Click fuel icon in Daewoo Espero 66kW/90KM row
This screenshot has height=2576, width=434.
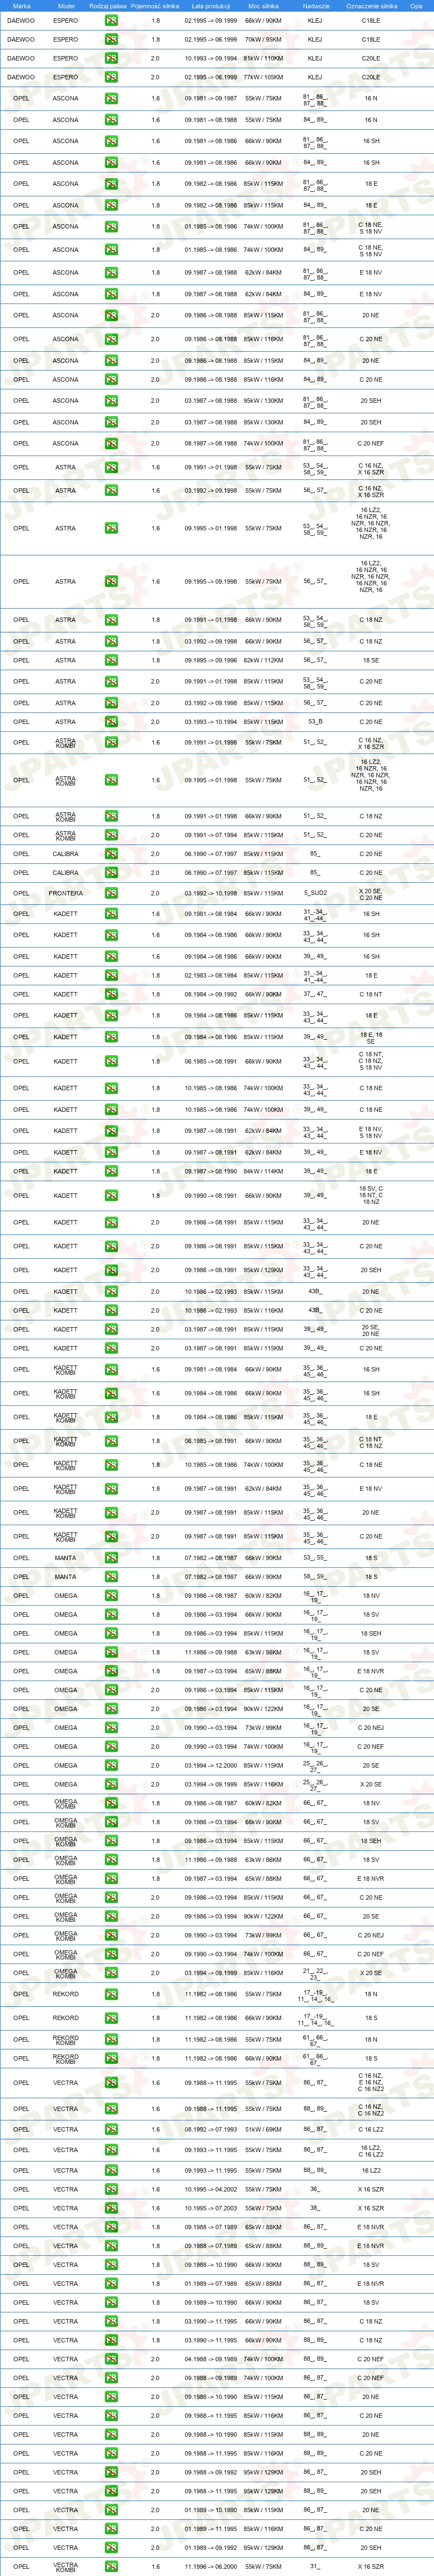point(111,20)
